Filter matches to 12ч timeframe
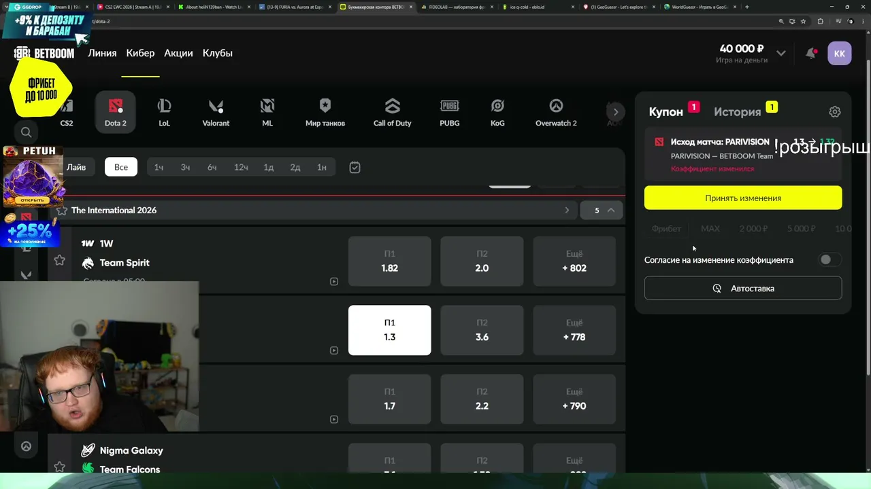Viewport: 871px width, 489px height. coord(241,167)
